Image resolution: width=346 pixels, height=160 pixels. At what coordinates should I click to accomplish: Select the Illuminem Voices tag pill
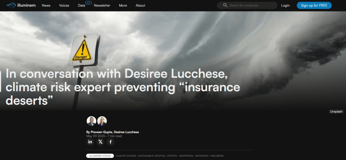click(100, 156)
